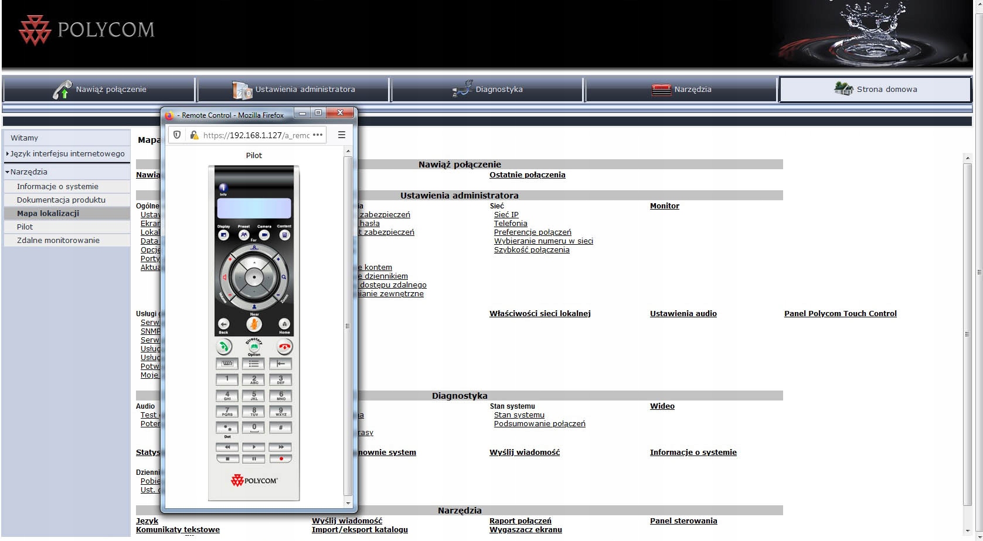Screen dimensions: 983x541
Task: Raise volume with the red plus on remote
Action: (x=230, y=258)
